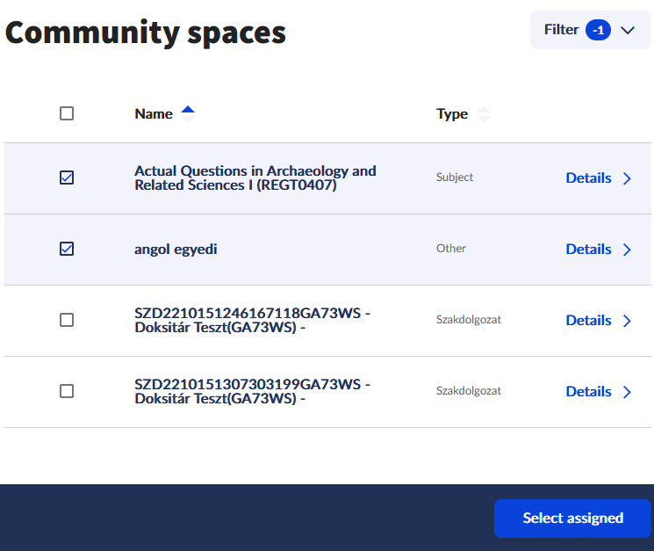The image size is (654, 551).
Task: Click chevron arrow in SZD2210151307303199GA73WS row
Action: (627, 392)
